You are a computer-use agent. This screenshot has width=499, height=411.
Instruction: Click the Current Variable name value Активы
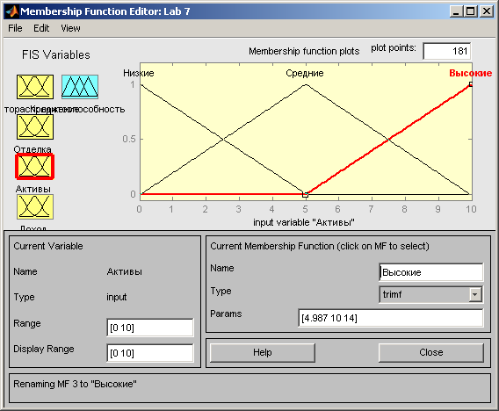point(125,271)
